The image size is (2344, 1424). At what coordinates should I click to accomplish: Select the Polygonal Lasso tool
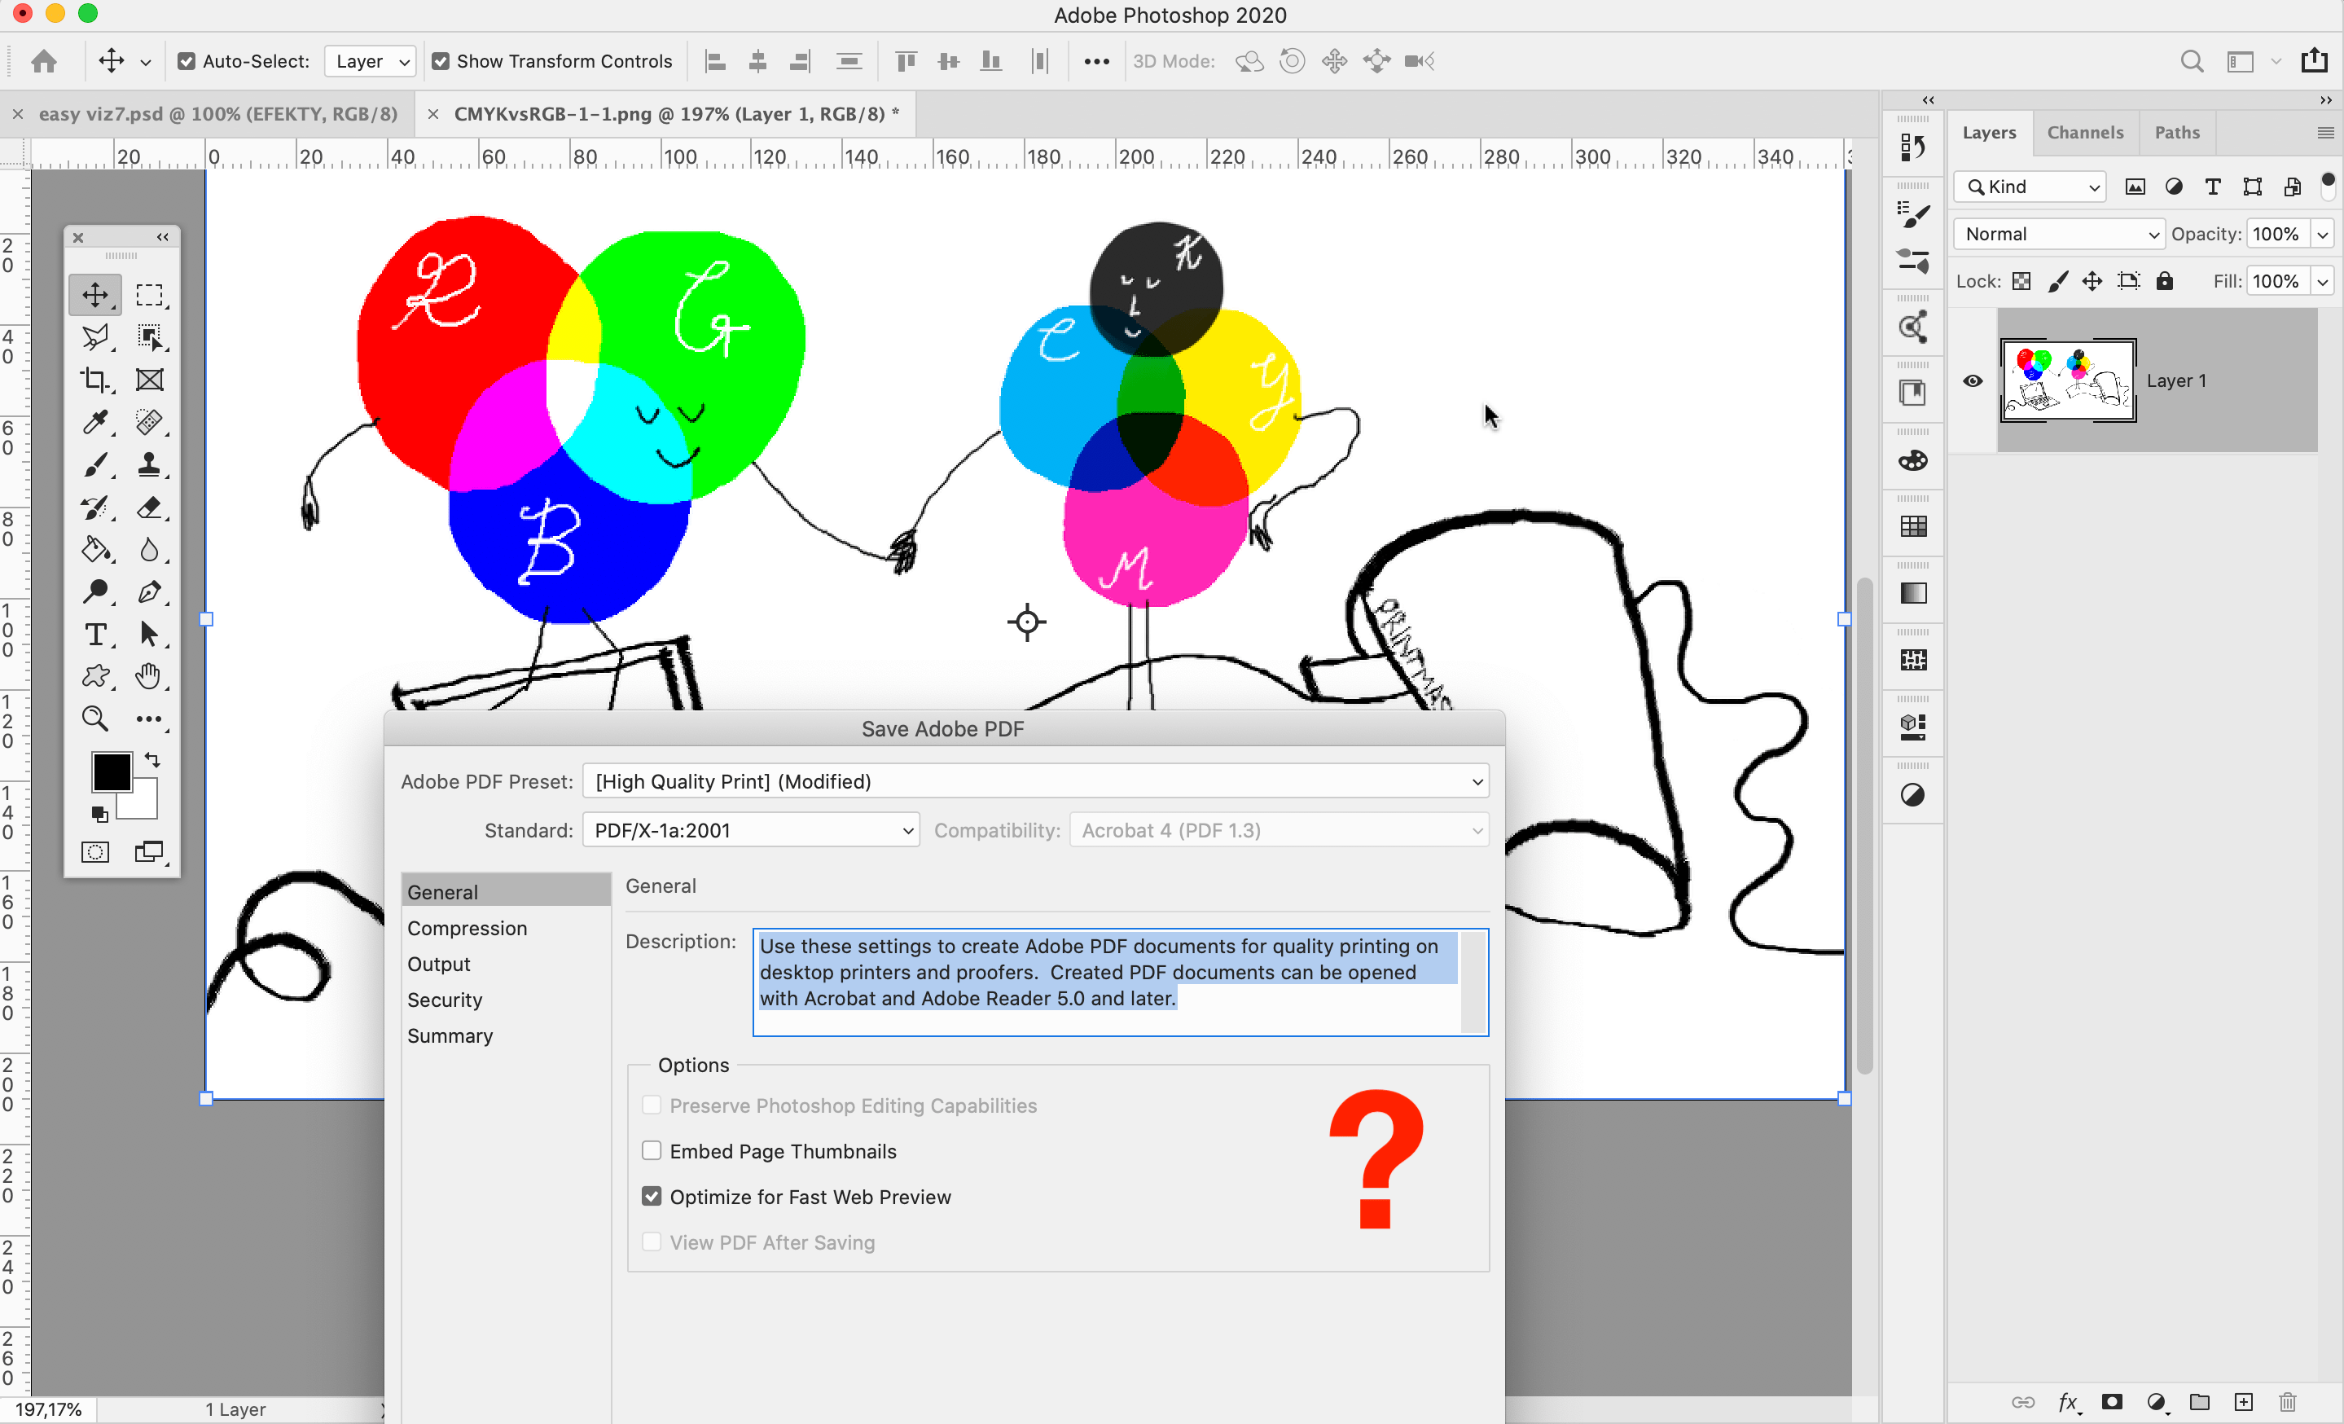coord(95,336)
